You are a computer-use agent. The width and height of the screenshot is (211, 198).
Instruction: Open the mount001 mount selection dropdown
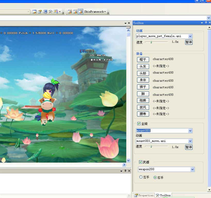point(190,131)
